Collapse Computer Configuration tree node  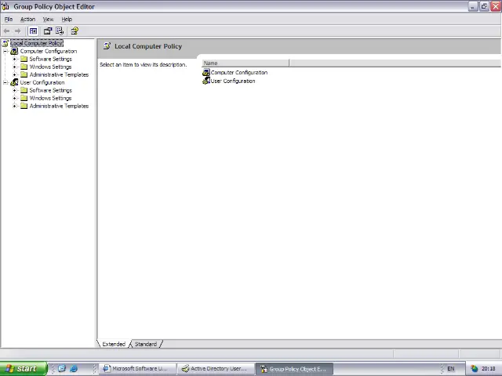point(5,51)
